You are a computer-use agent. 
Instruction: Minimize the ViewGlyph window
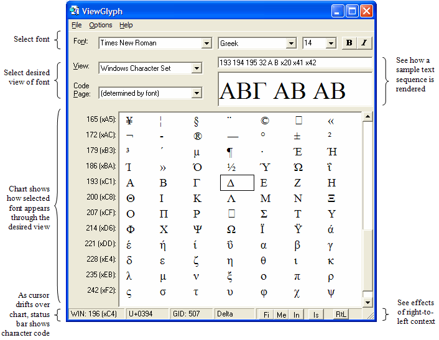click(x=338, y=11)
